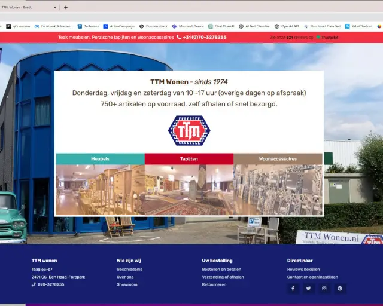The width and height of the screenshot is (383, 306).
Task: Close the TTM Wonen browser tab
Action: tap(55, 7)
